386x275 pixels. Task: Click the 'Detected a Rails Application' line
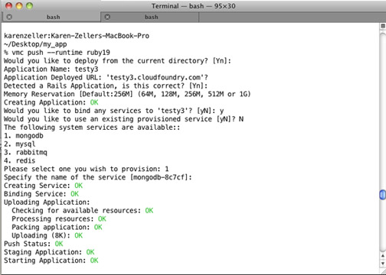pyautogui.click(x=106, y=86)
